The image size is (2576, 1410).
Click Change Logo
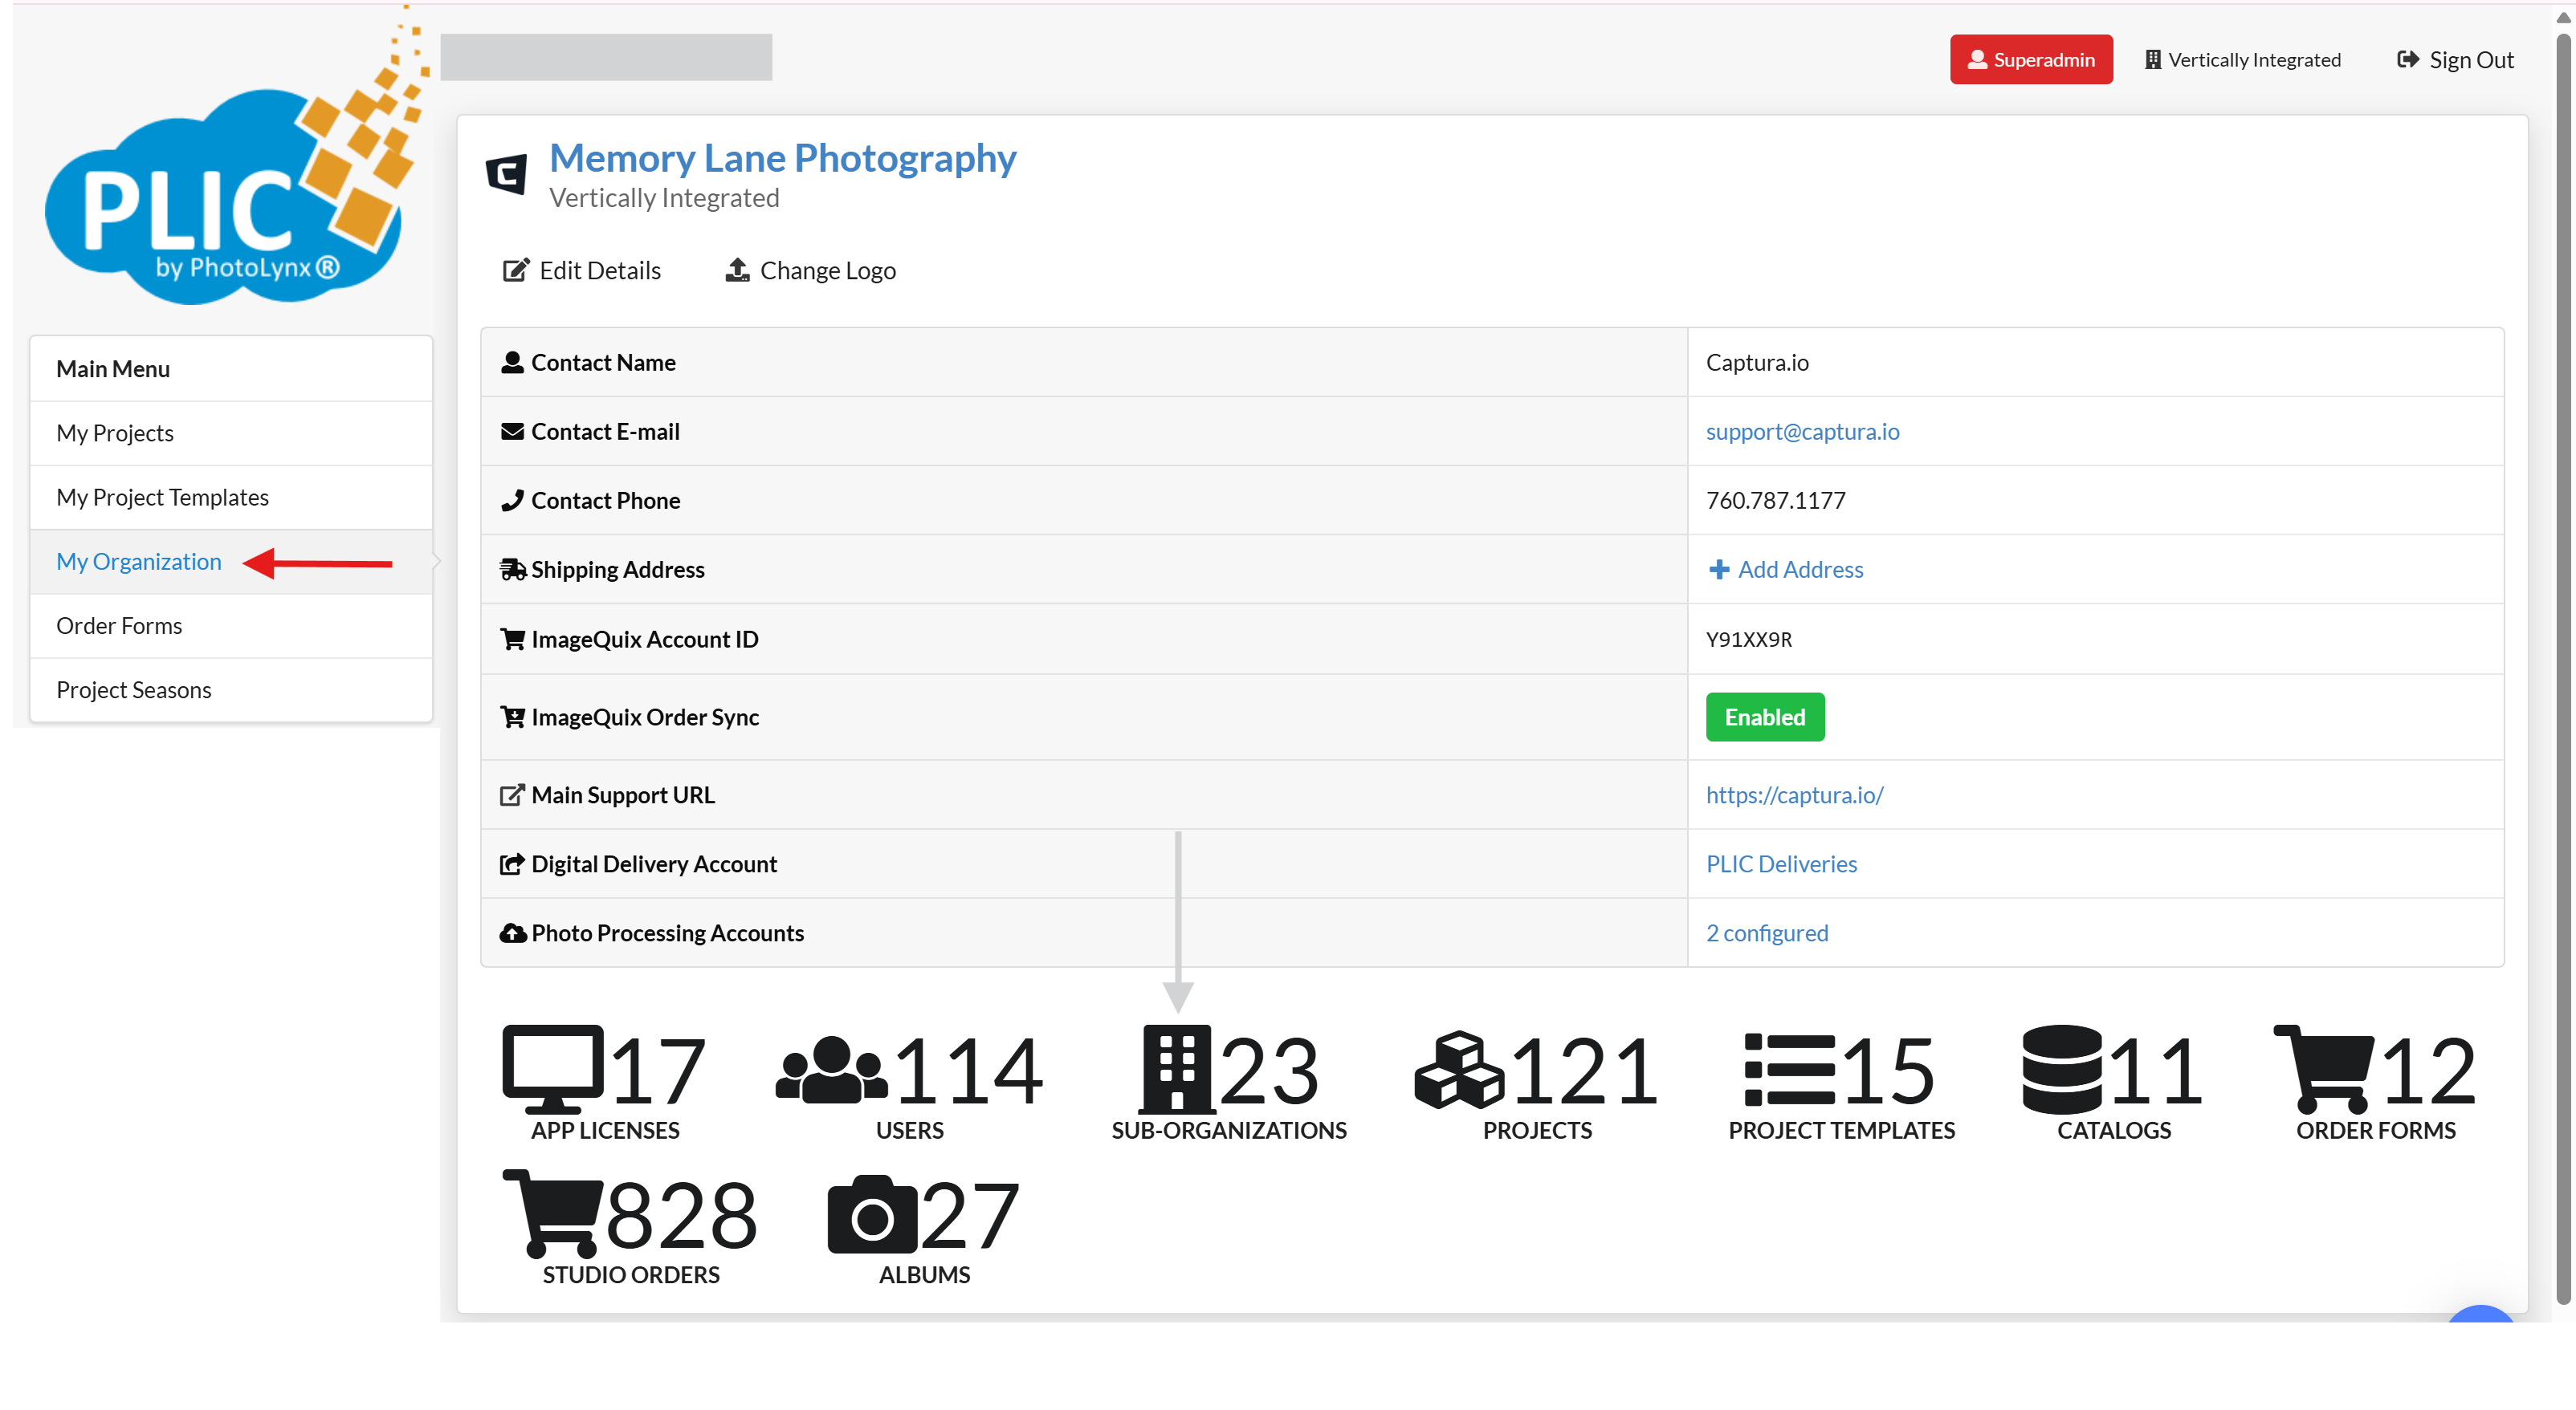point(810,270)
